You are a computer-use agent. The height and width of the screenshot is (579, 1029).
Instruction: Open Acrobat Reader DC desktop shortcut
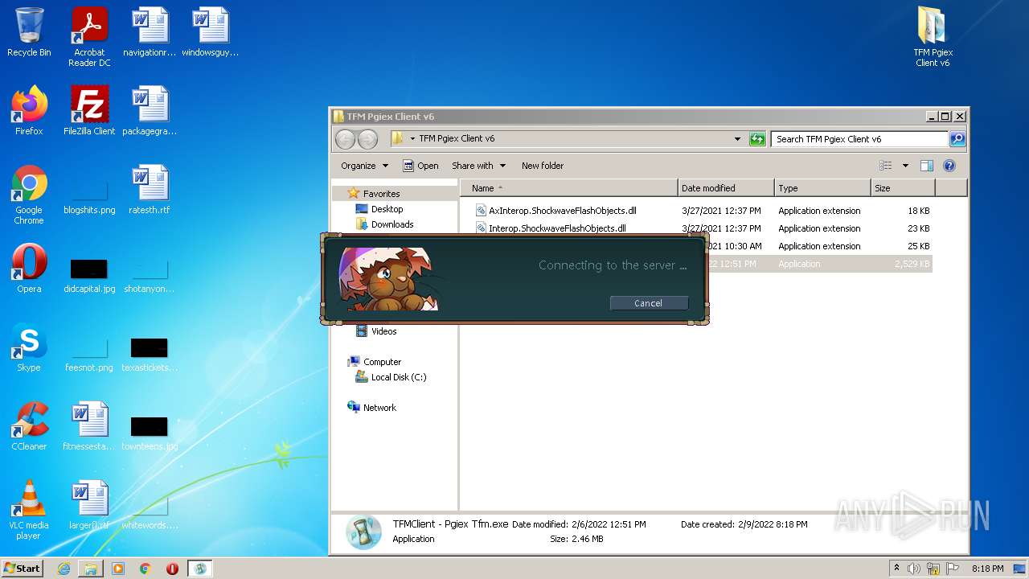pyautogui.click(x=89, y=37)
